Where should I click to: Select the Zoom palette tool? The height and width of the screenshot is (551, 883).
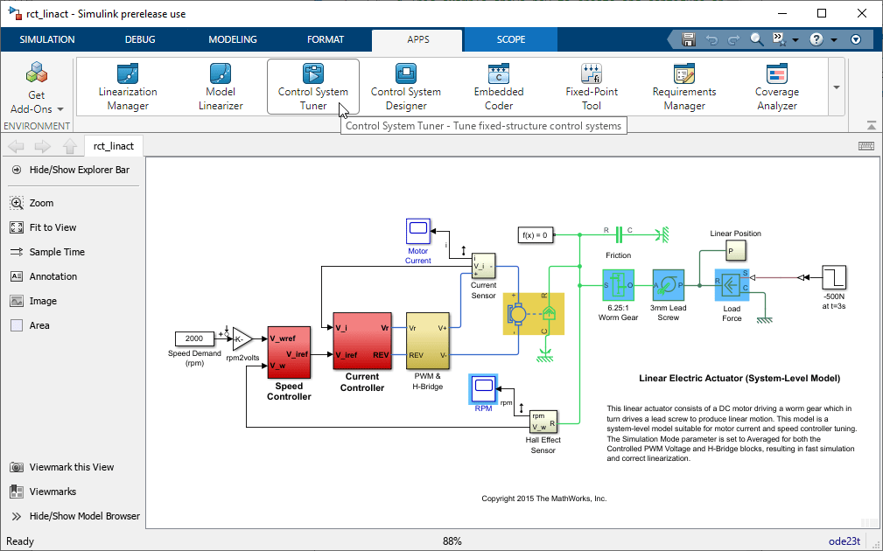32,203
